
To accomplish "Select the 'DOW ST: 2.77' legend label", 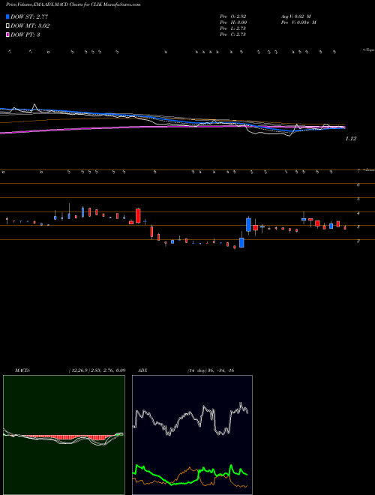I will point(29,16).
